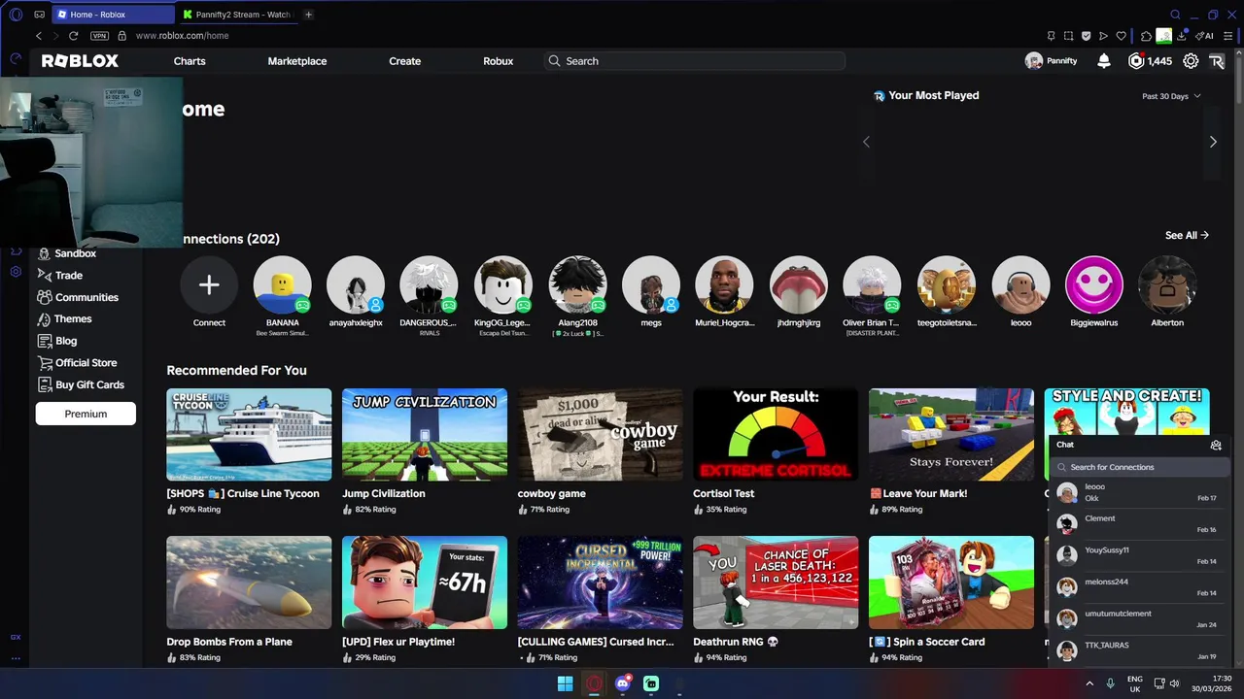Viewport: 1244px width, 699px height.
Task: Click the Communities sidebar icon
Action: point(44,297)
